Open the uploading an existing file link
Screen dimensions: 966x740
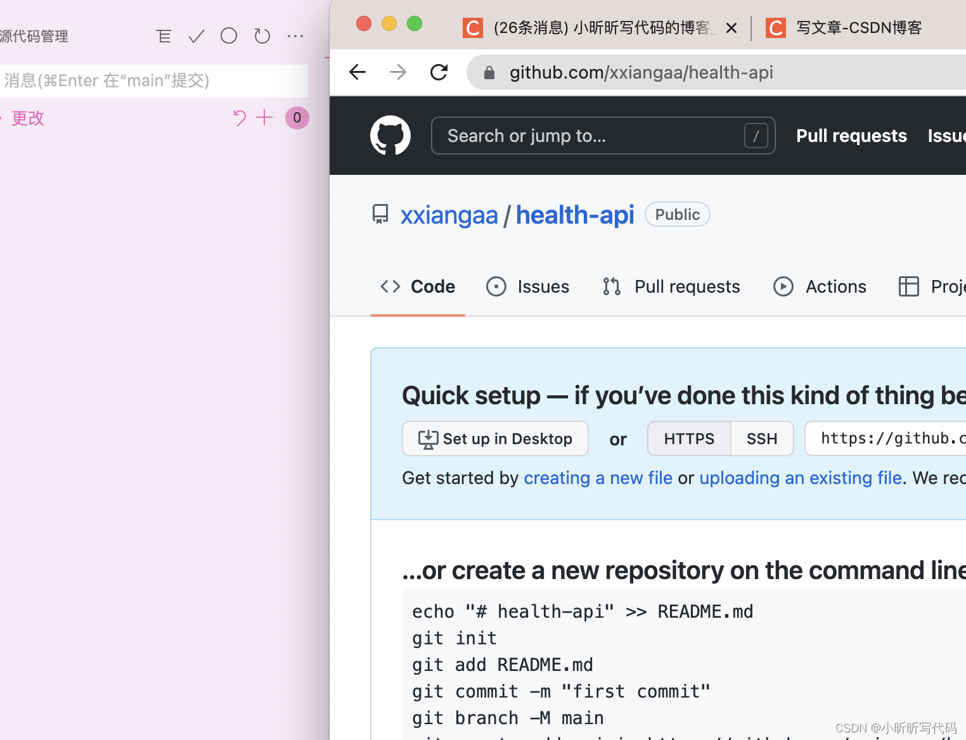click(x=801, y=478)
